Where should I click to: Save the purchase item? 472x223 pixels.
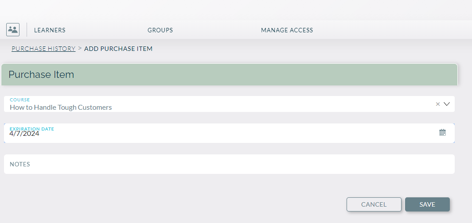coord(427,204)
